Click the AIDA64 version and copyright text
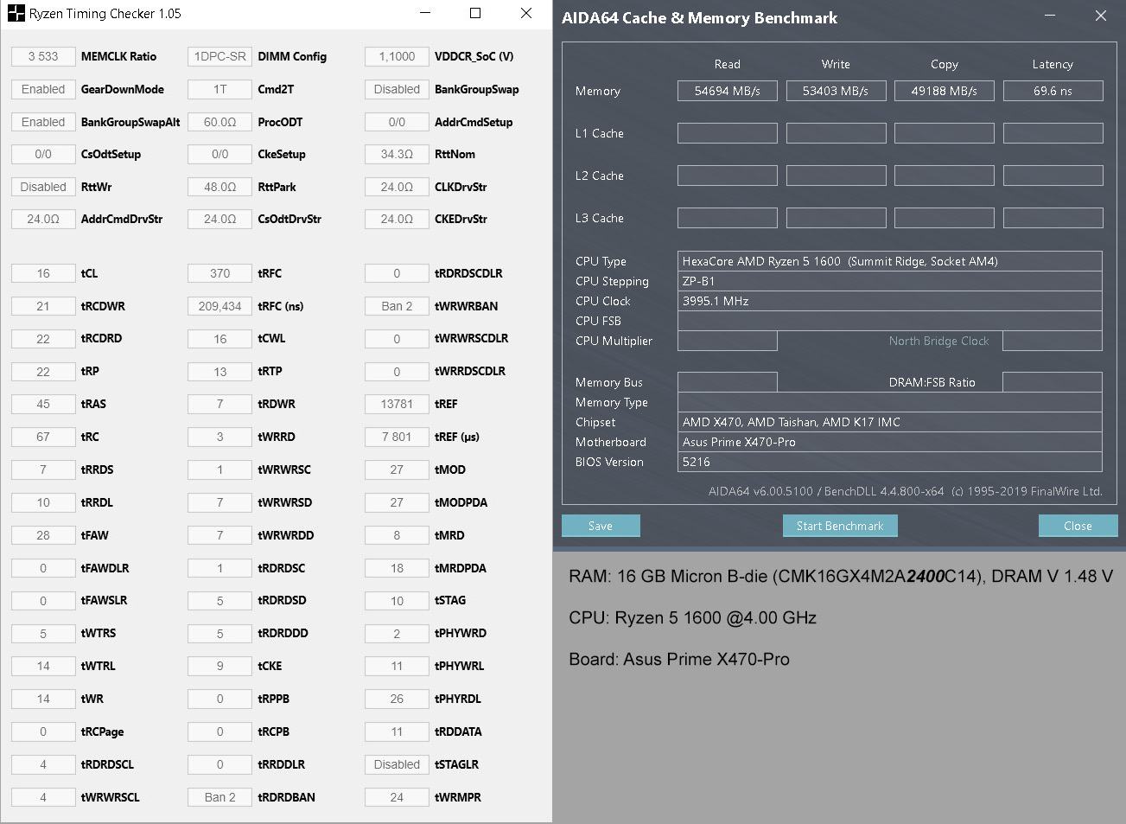This screenshot has height=824, width=1126. click(906, 491)
